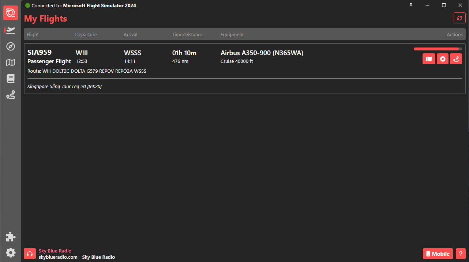Click the Cruise 40000 ft text

click(237, 61)
